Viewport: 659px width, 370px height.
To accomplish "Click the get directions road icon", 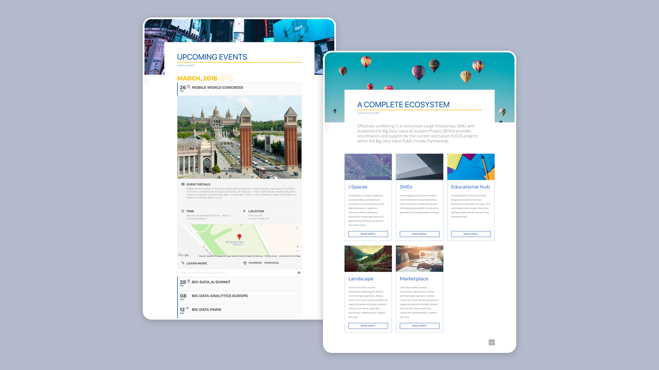I will tap(299, 273).
